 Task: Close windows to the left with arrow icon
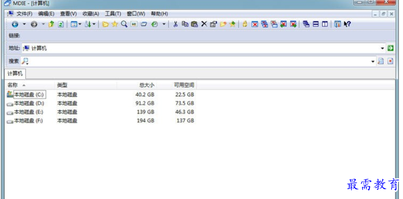tap(284, 24)
